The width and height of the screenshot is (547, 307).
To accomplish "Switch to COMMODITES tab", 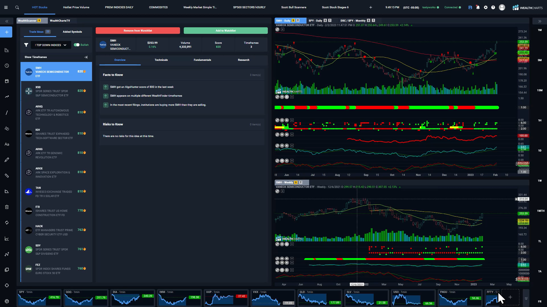I will [x=158, y=7].
